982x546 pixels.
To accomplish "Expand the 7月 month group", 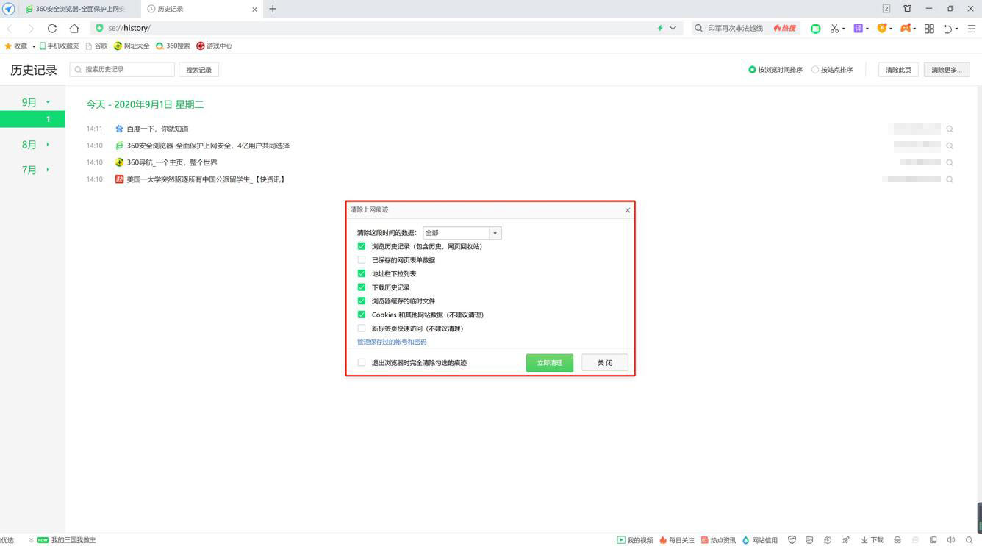I will click(x=48, y=170).
